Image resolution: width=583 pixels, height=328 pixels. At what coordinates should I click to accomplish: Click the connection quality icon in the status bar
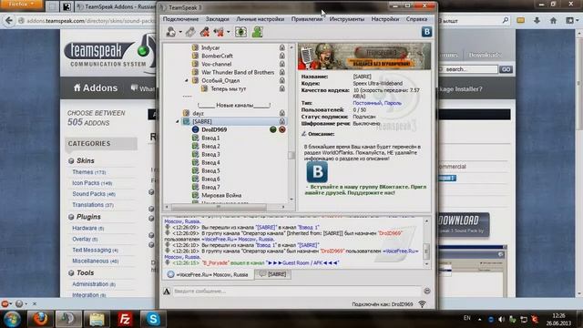pyautogui.click(x=422, y=303)
